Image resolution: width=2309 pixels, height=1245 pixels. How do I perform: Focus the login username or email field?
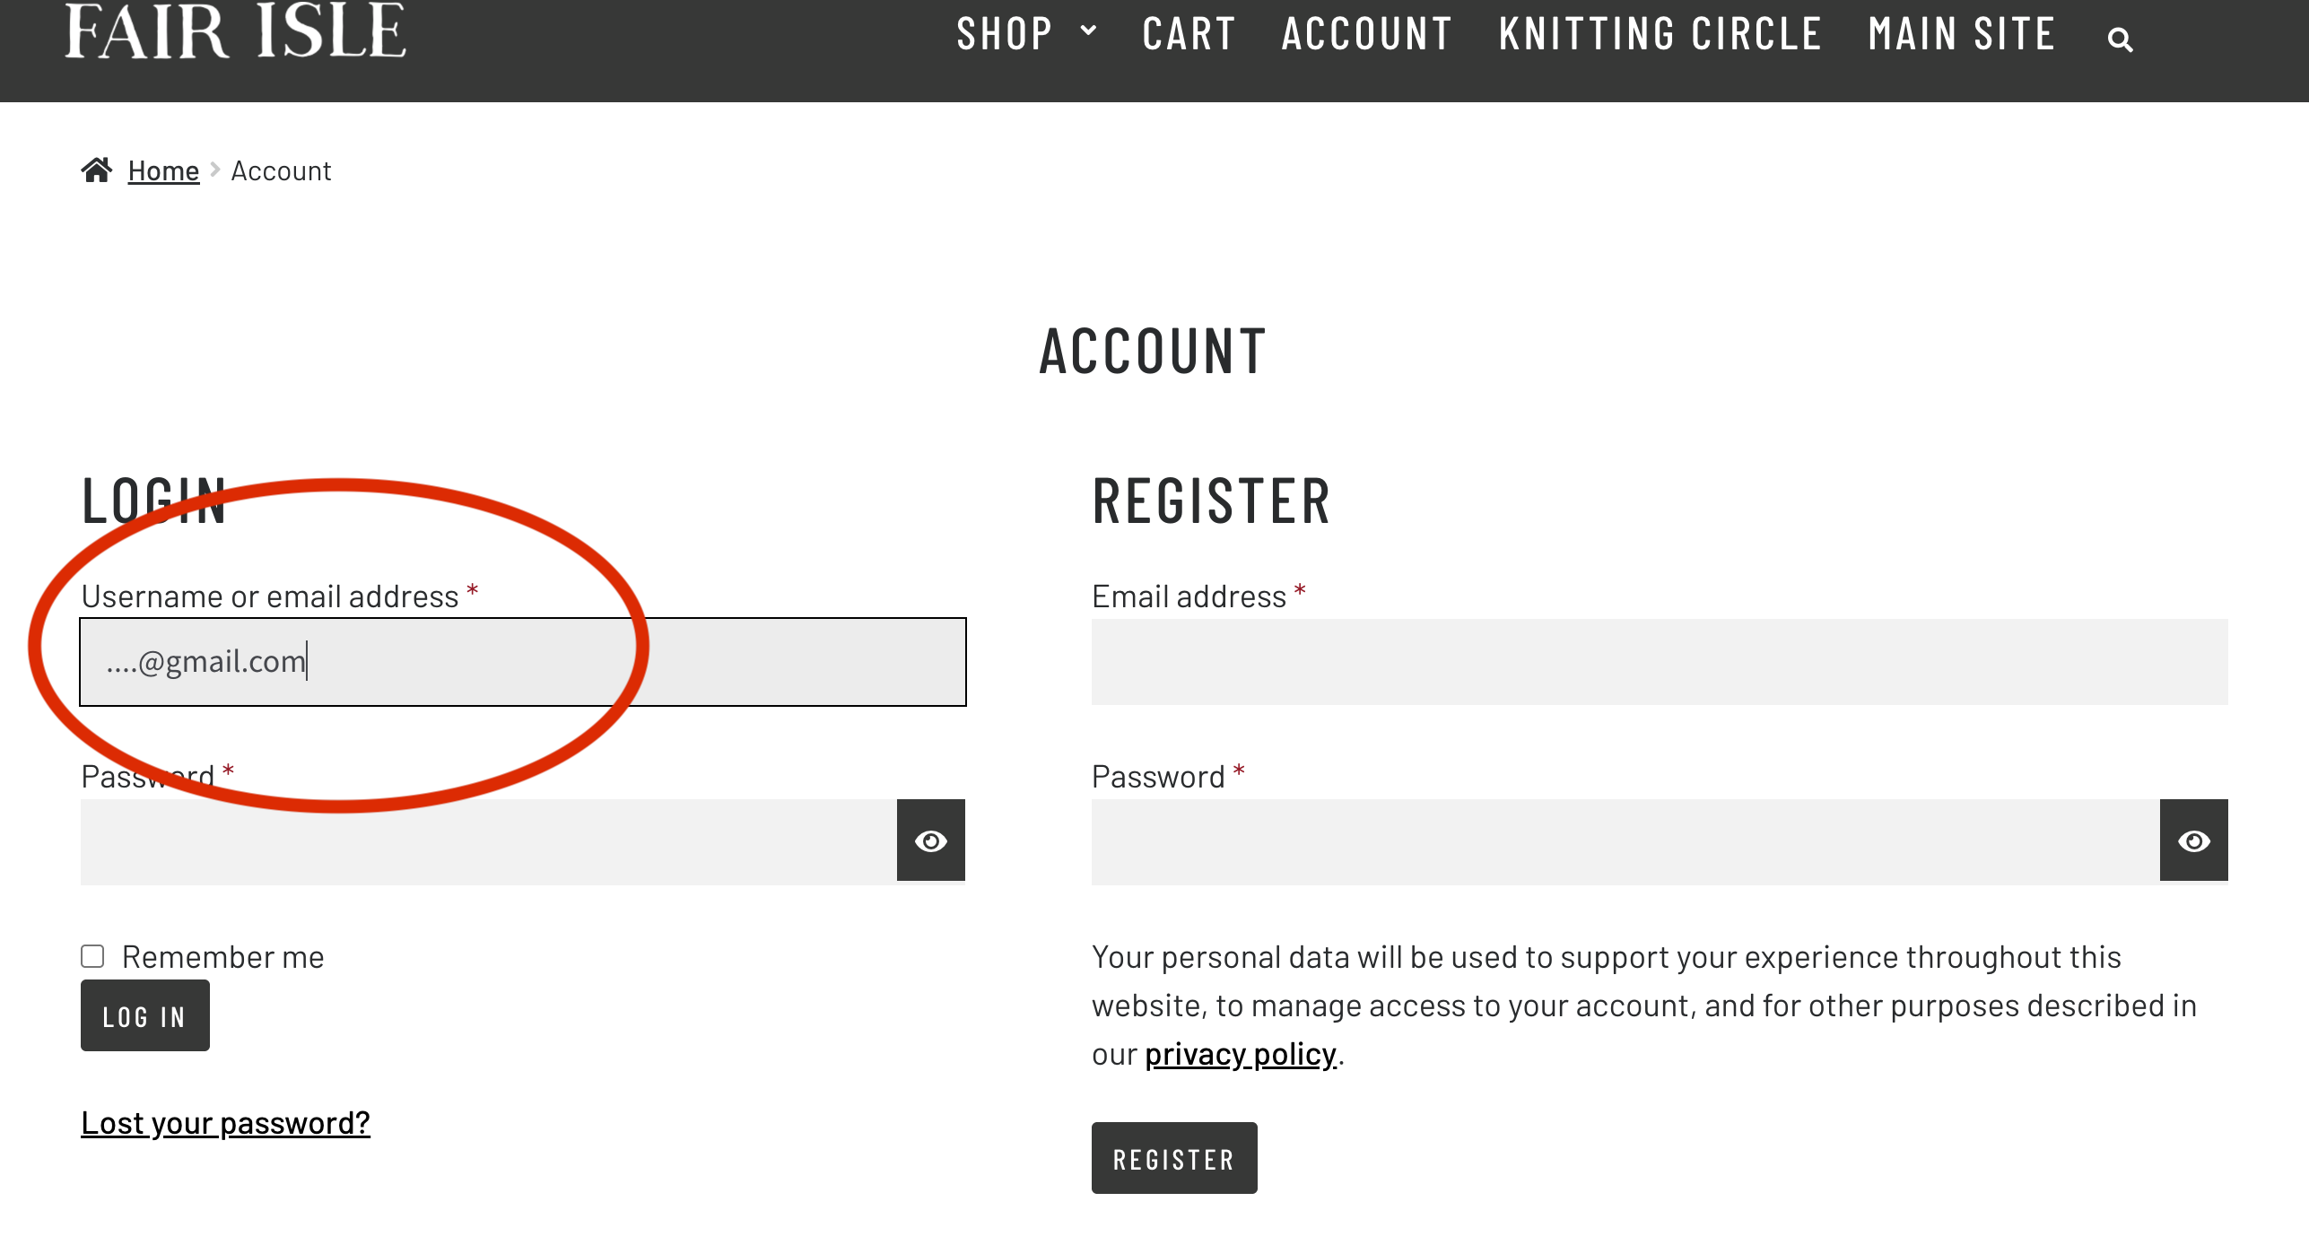coord(522,662)
